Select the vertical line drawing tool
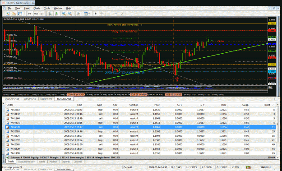The height and width of the screenshot is (171, 282). [x=110, y=14]
